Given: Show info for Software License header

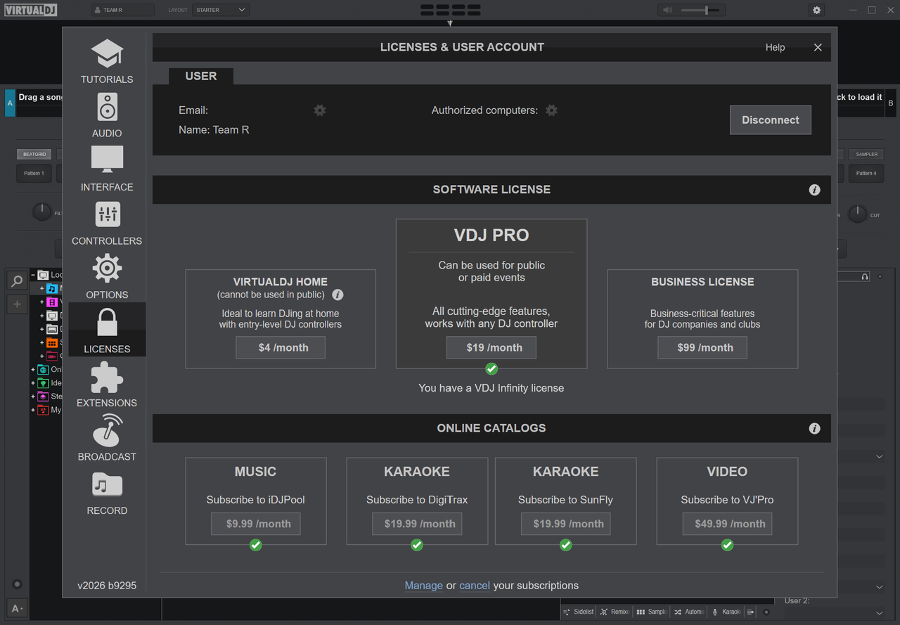Looking at the screenshot, I should point(814,190).
